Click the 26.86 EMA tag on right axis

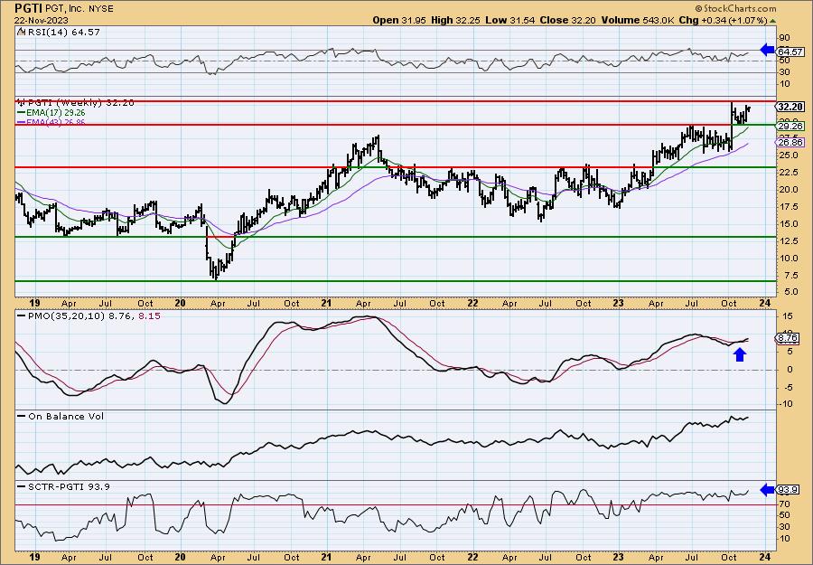coord(790,142)
